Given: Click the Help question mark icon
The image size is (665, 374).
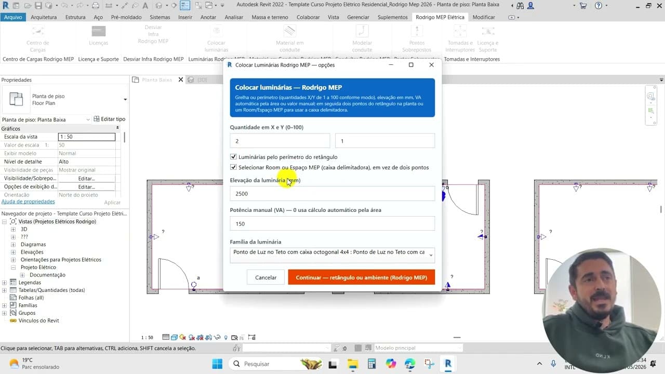Looking at the screenshot, I should (598, 6).
